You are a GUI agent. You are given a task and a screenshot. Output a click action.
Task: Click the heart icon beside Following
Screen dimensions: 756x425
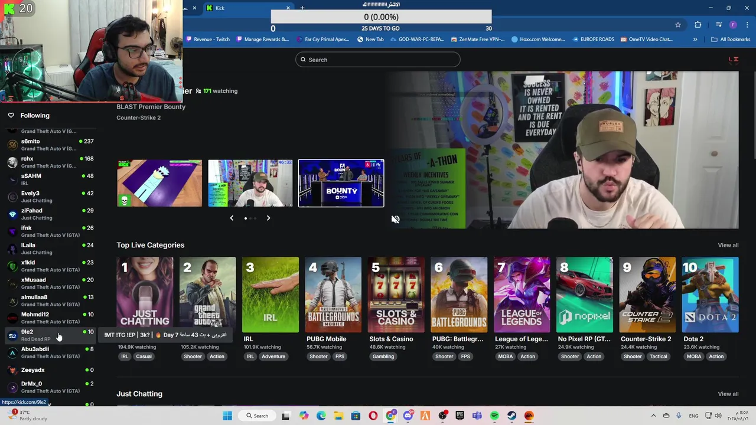pyautogui.click(x=11, y=116)
